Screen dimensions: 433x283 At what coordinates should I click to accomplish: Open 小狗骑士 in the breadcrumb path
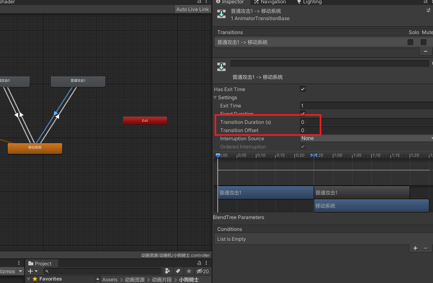189,279
